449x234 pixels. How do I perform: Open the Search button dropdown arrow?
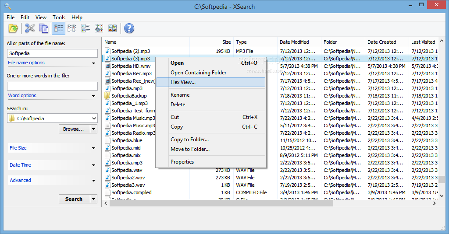94,199
